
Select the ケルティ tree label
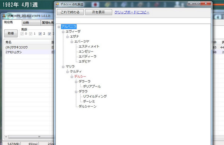pos(76,72)
